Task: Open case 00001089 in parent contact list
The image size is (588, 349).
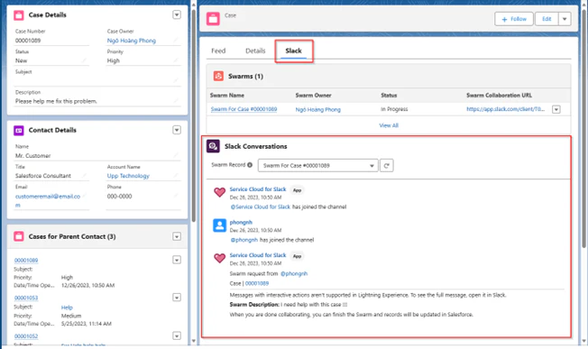Action: point(26,260)
